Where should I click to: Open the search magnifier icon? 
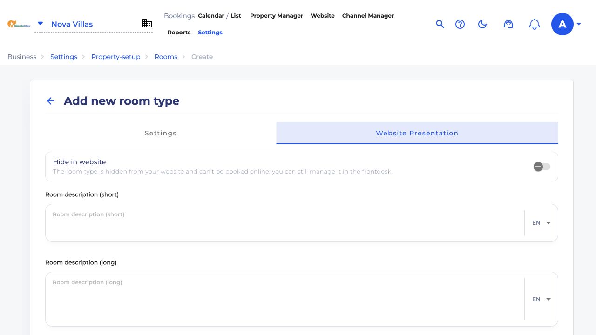(440, 24)
